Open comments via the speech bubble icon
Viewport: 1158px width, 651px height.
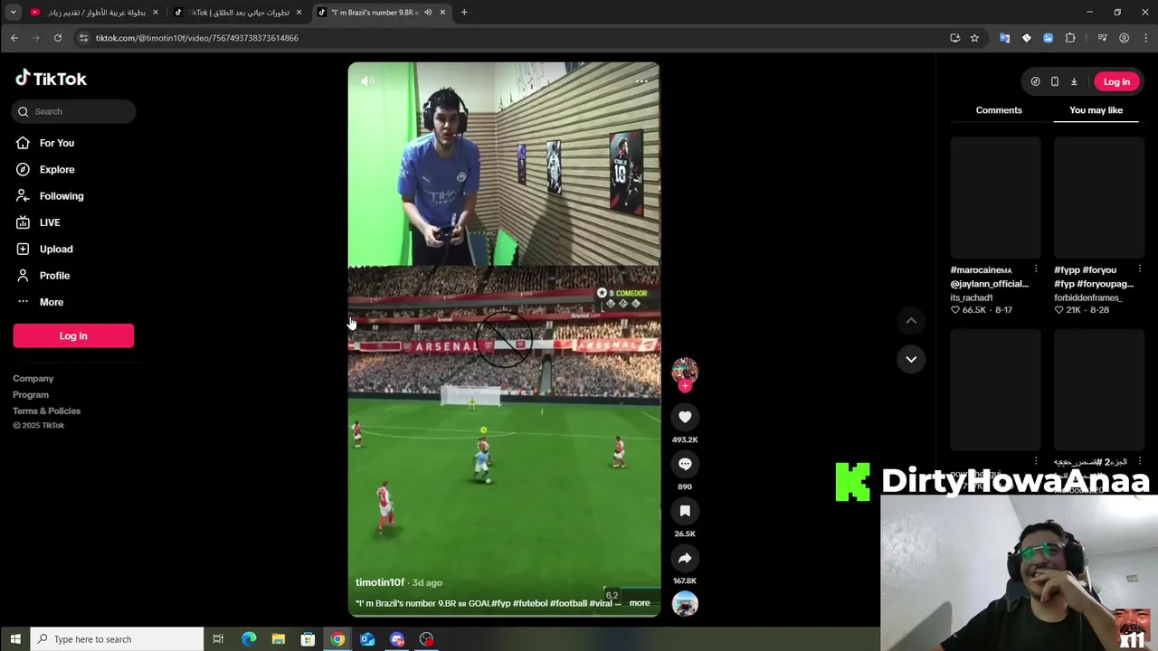(685, 464)
